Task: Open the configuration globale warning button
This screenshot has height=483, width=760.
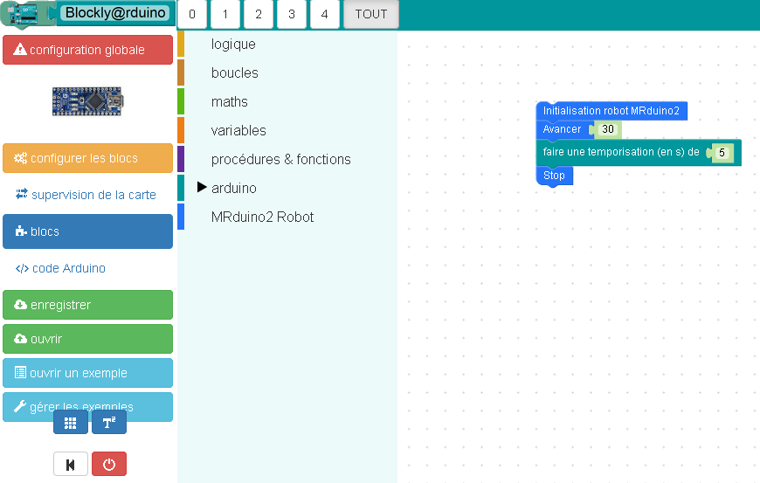Action: tap(87, 50)
